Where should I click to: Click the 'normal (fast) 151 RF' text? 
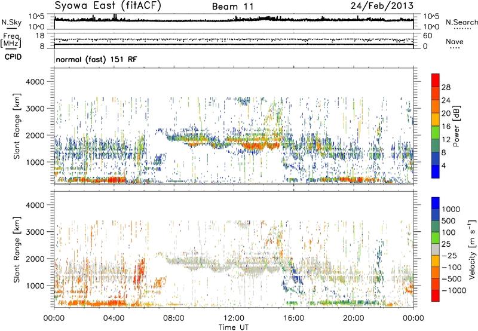pos(96,59)
